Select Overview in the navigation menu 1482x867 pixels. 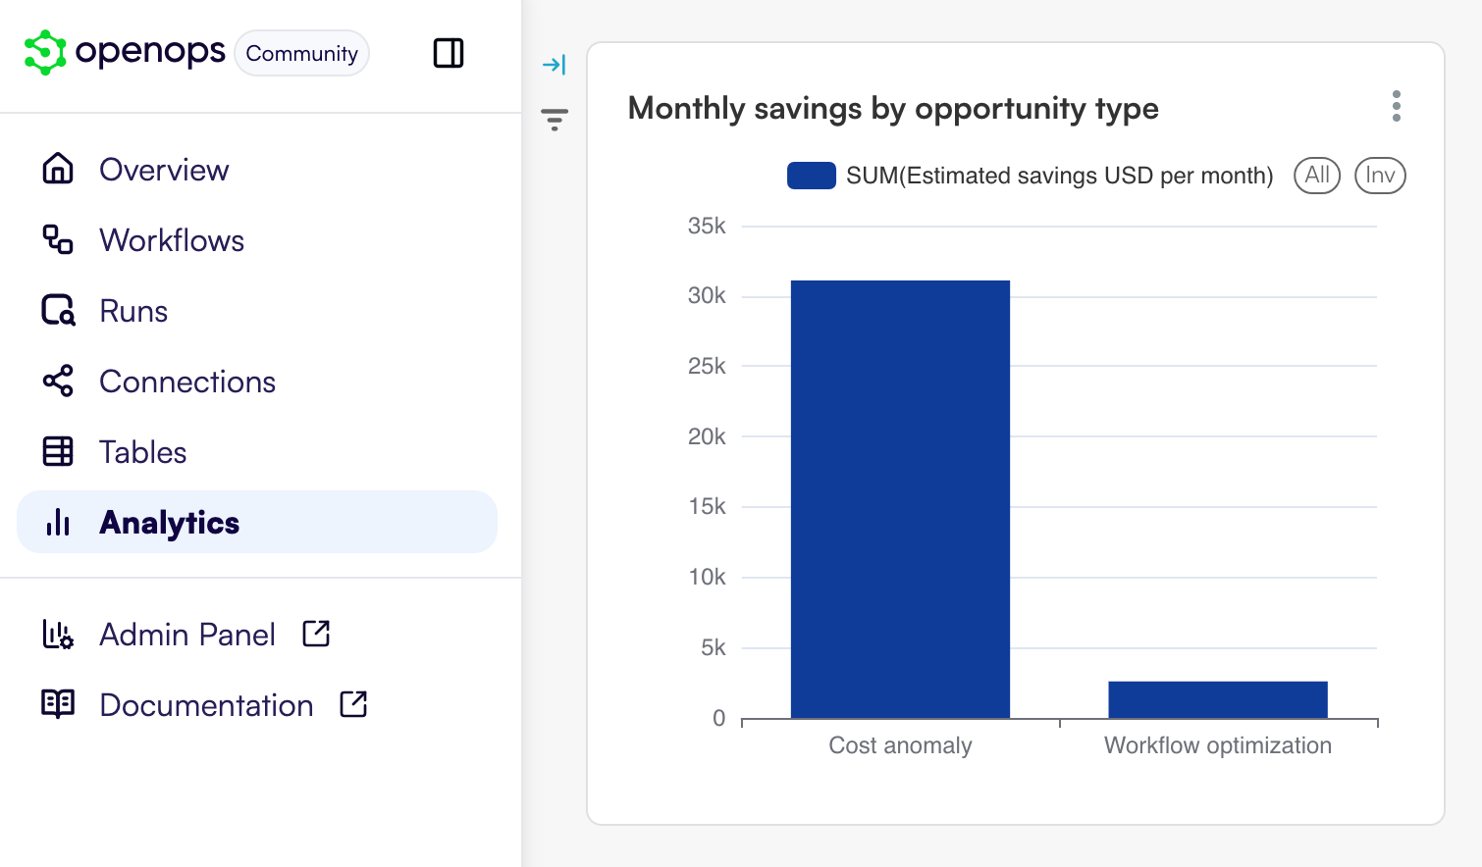click(163, 170)
